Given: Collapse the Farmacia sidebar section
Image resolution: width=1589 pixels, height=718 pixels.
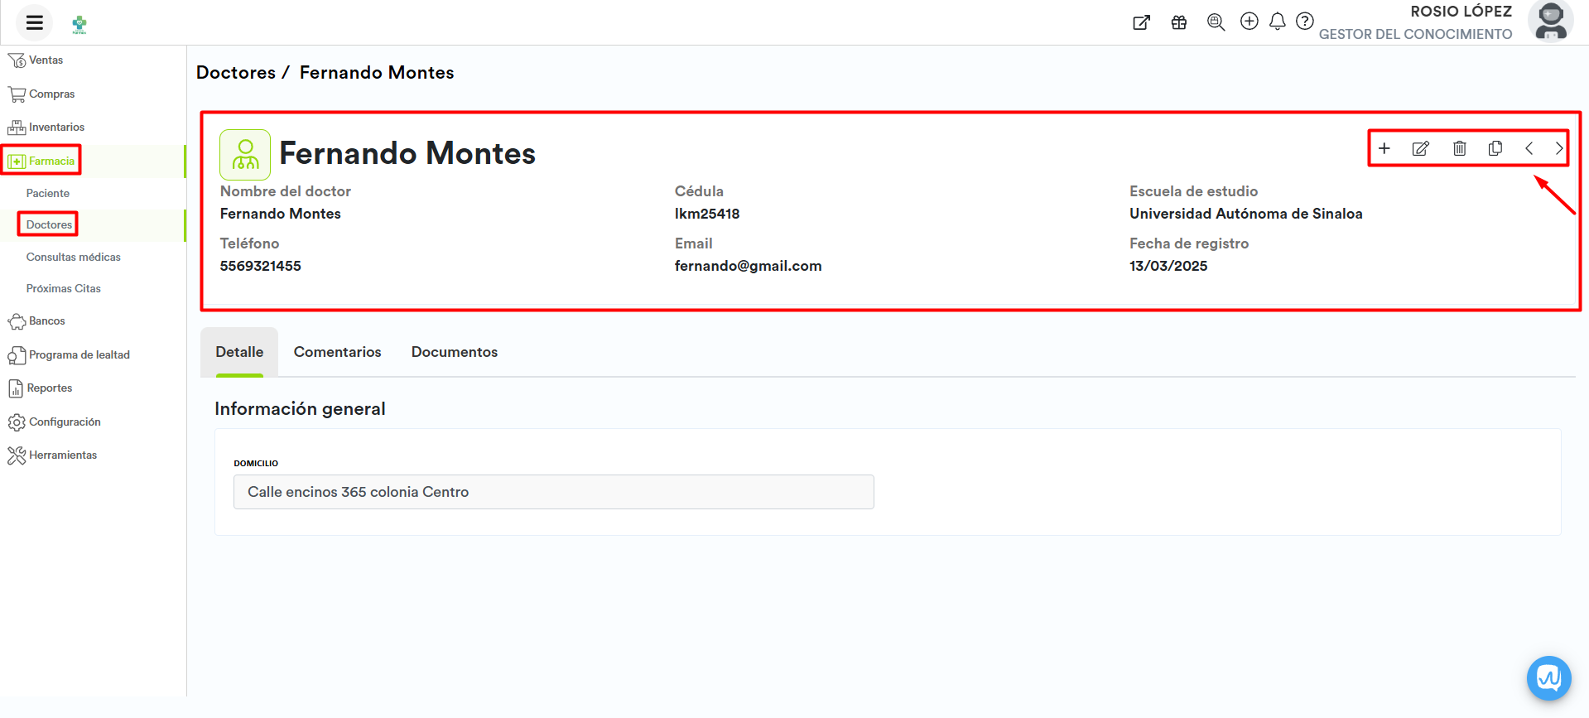Looking at the screenshot, I should [x=51, y=161].
